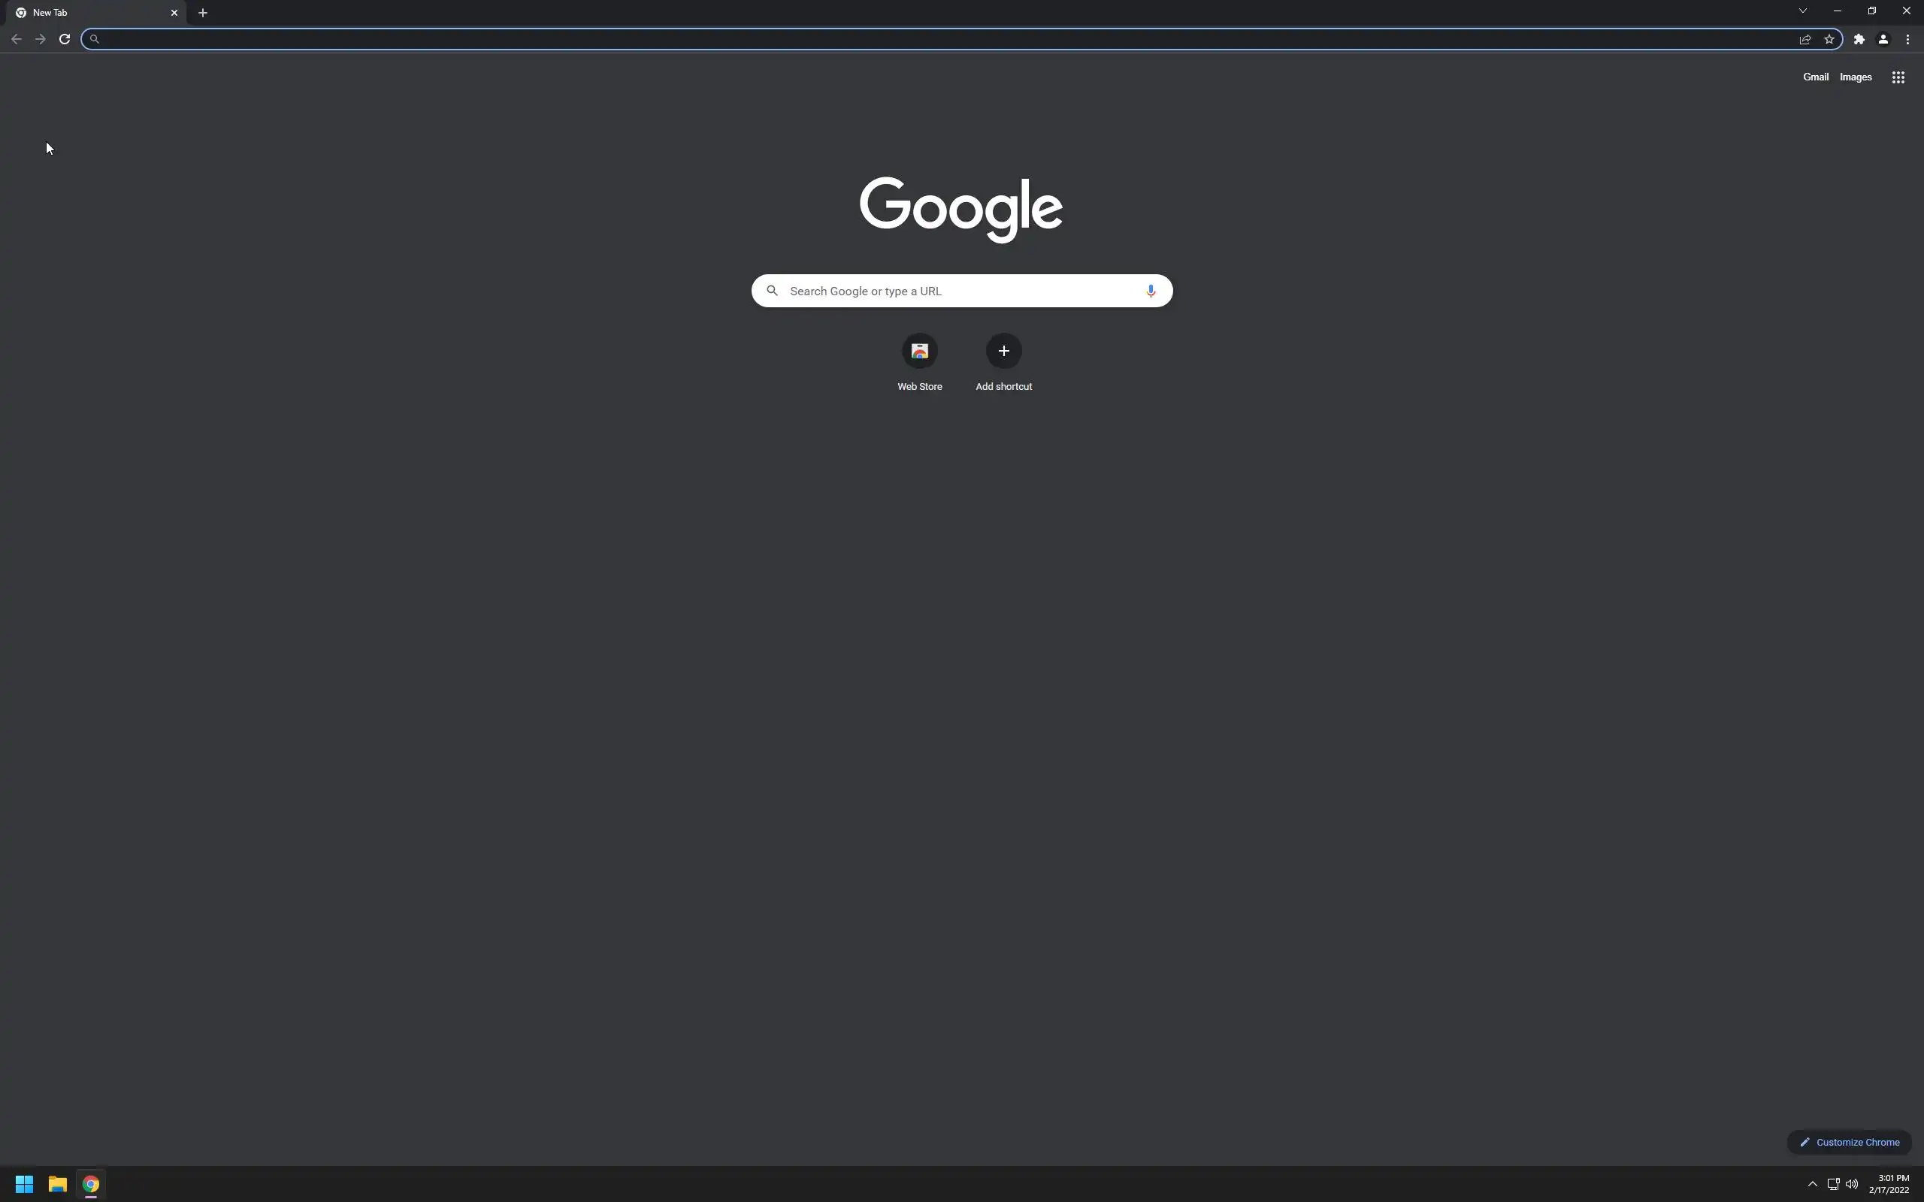Viewport: 1924px width, 1202px height.
Task: Click the share page icon in address bar
Action: click(1805, 39)
